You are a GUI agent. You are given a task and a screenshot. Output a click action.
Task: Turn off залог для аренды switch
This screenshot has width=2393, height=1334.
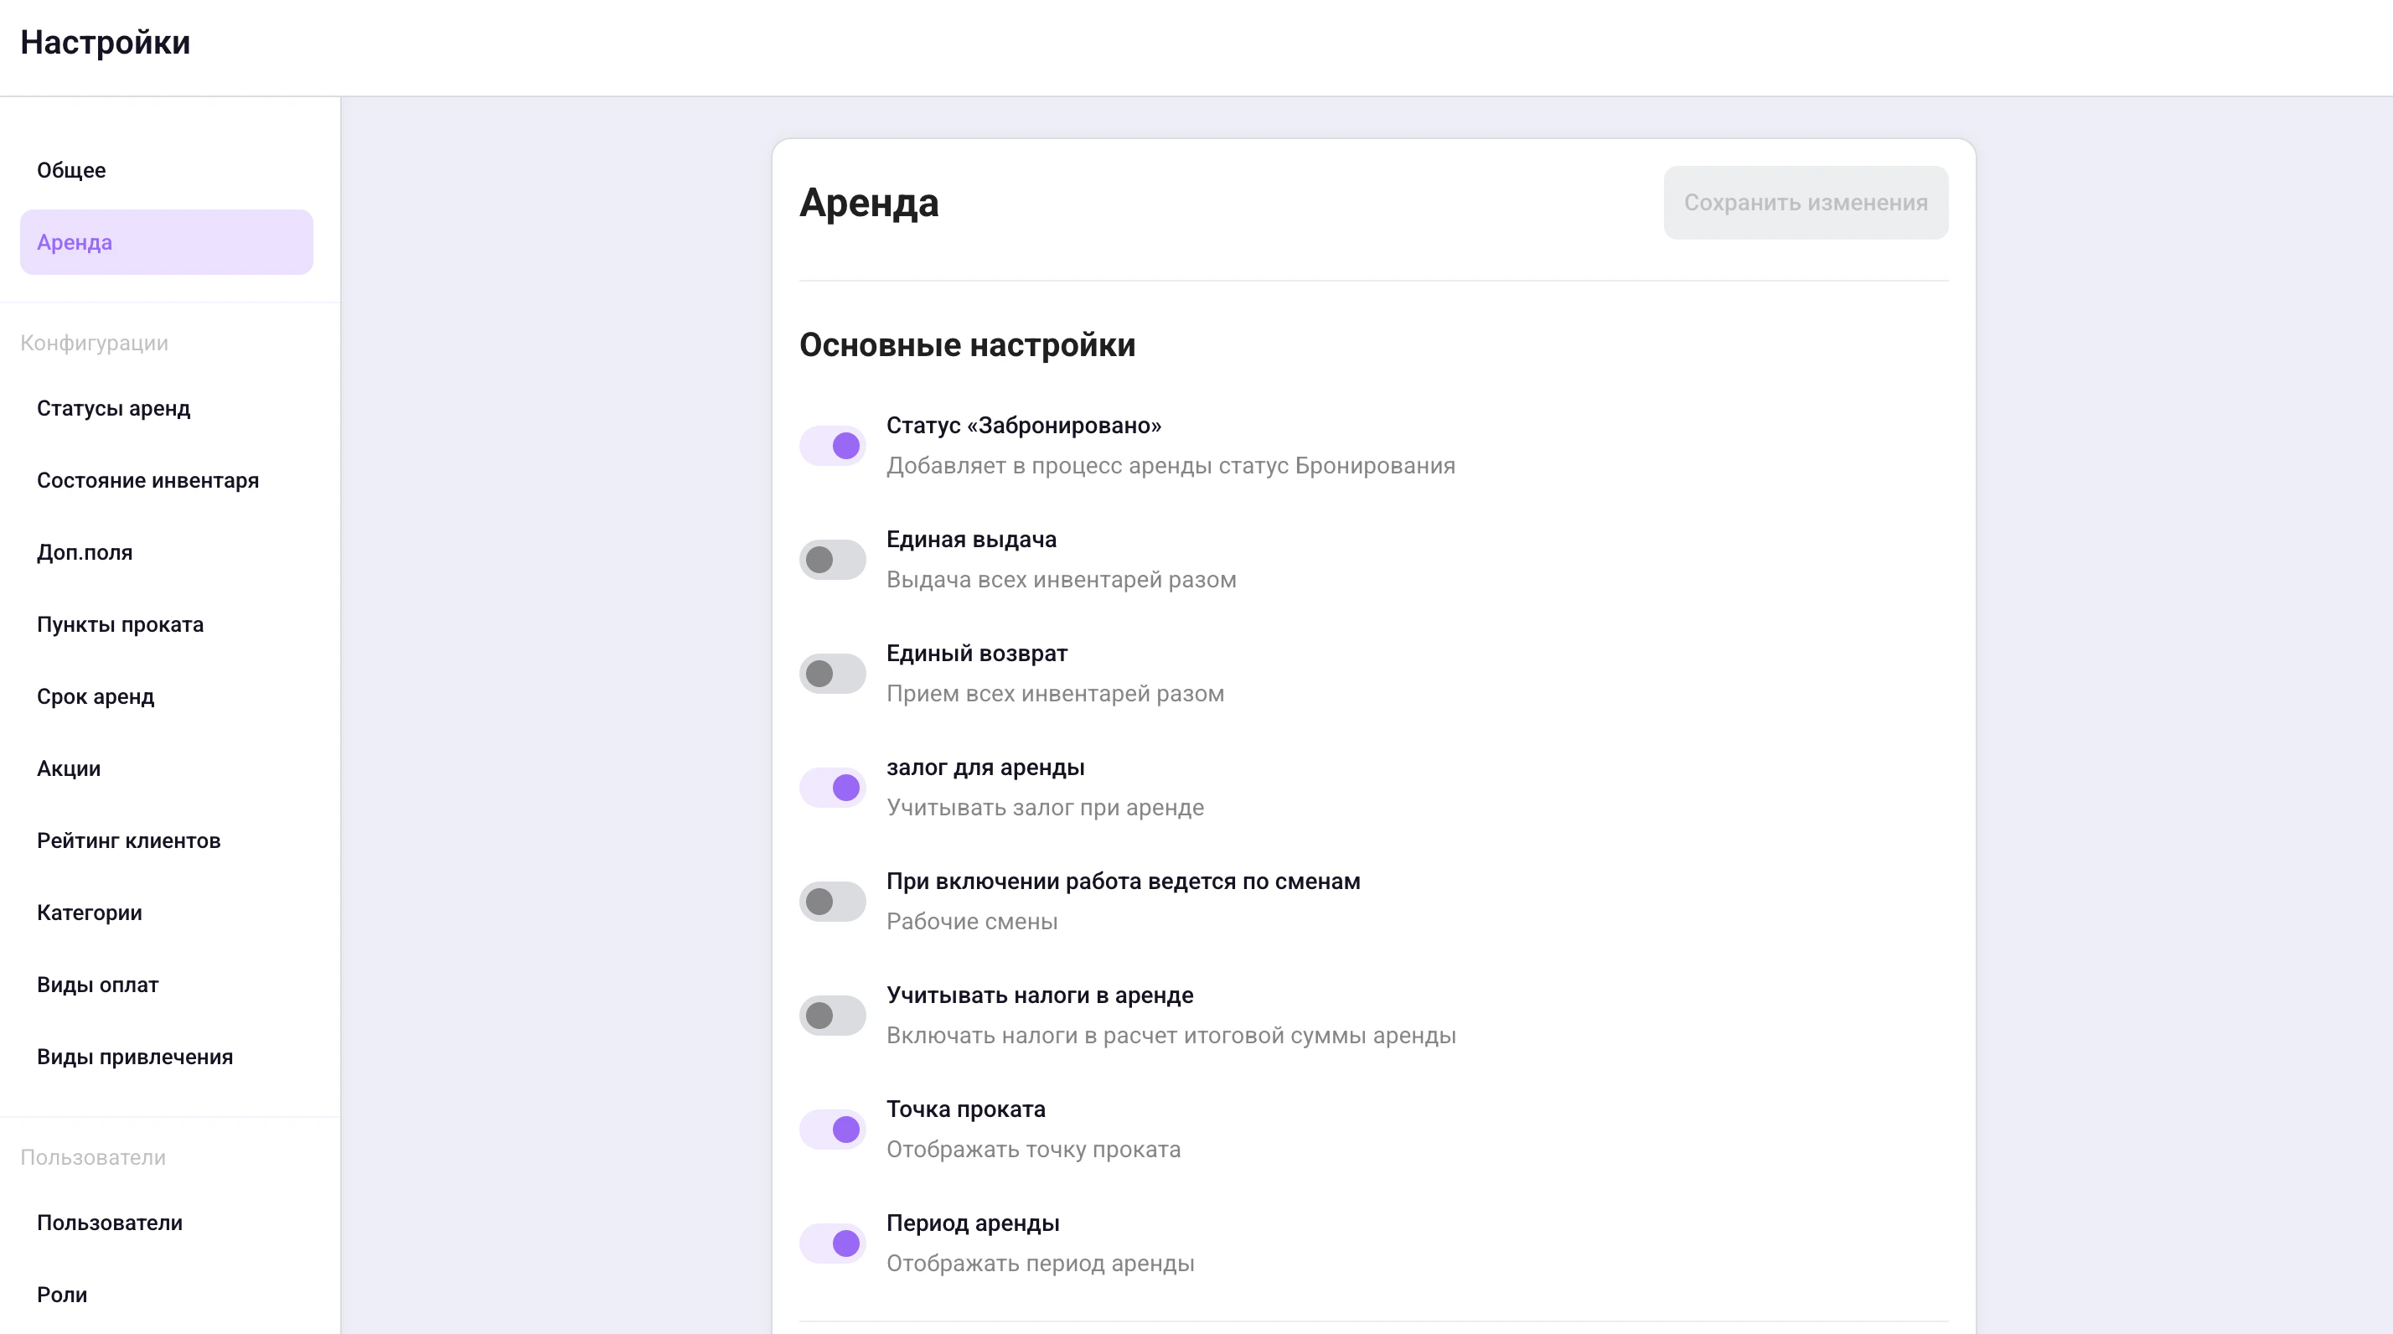pos(832,788)
